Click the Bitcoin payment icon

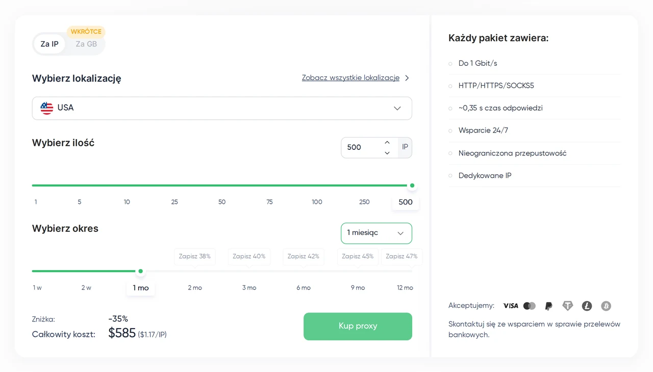click(606, 306)
